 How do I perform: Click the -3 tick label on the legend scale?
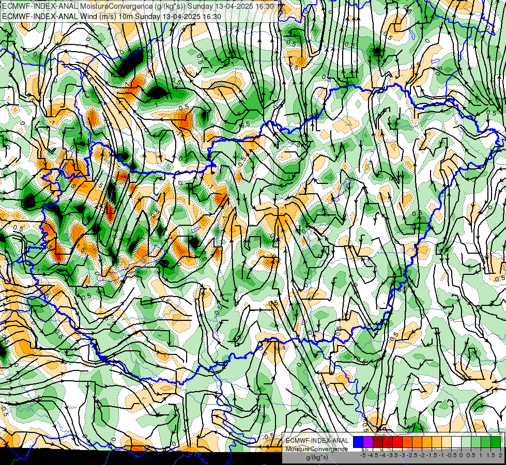pos(402,455)
